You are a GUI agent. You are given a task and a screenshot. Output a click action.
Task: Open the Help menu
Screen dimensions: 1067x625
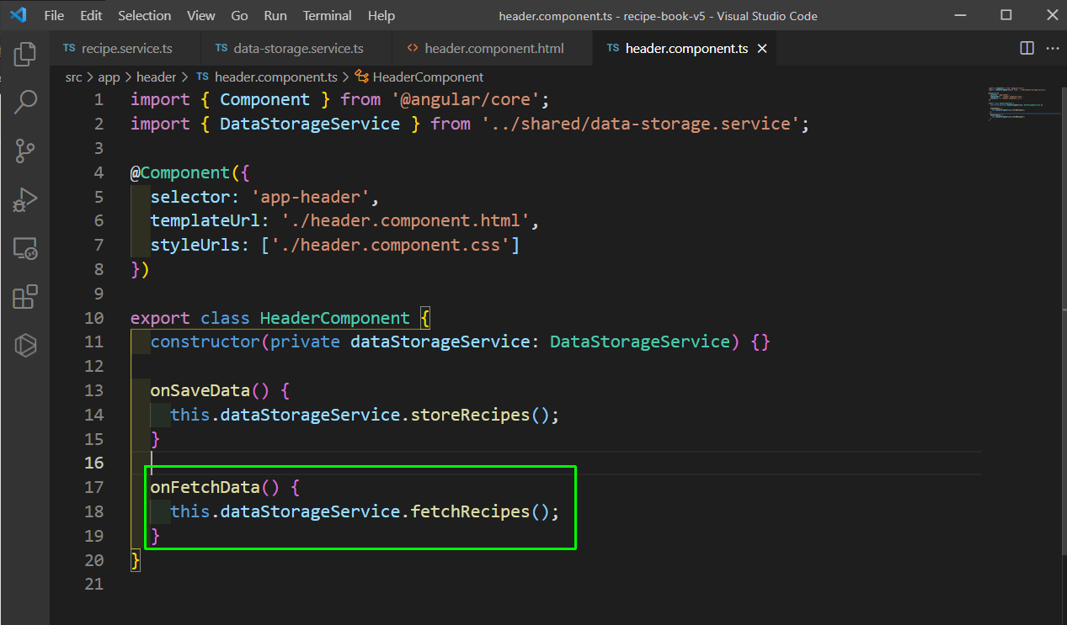(381, 16)
